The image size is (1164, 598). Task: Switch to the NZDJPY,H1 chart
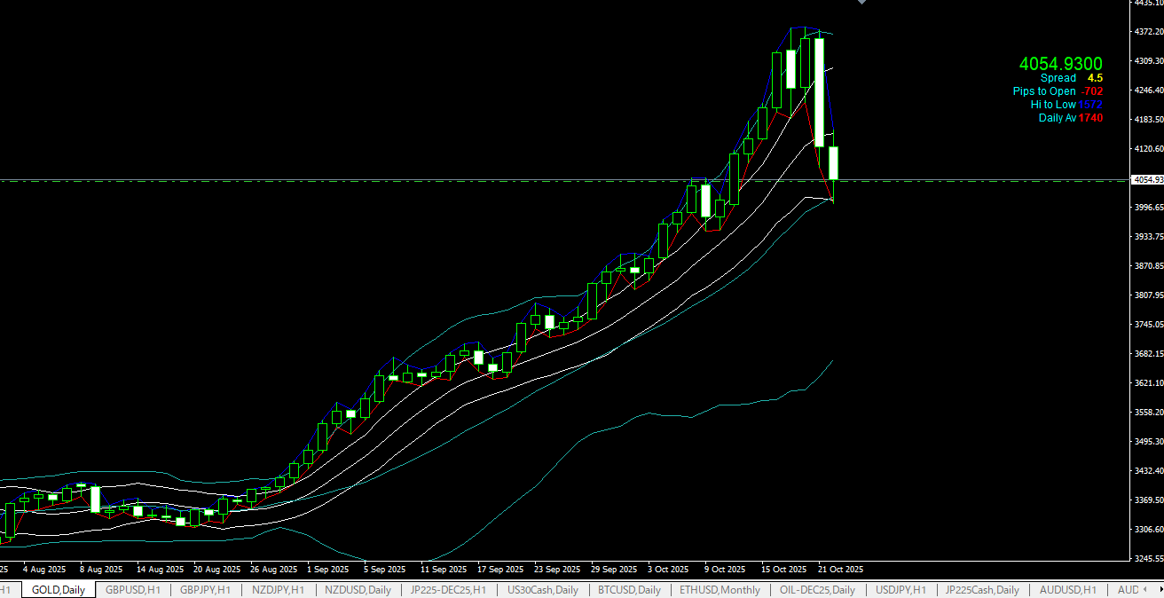(278, 590)
